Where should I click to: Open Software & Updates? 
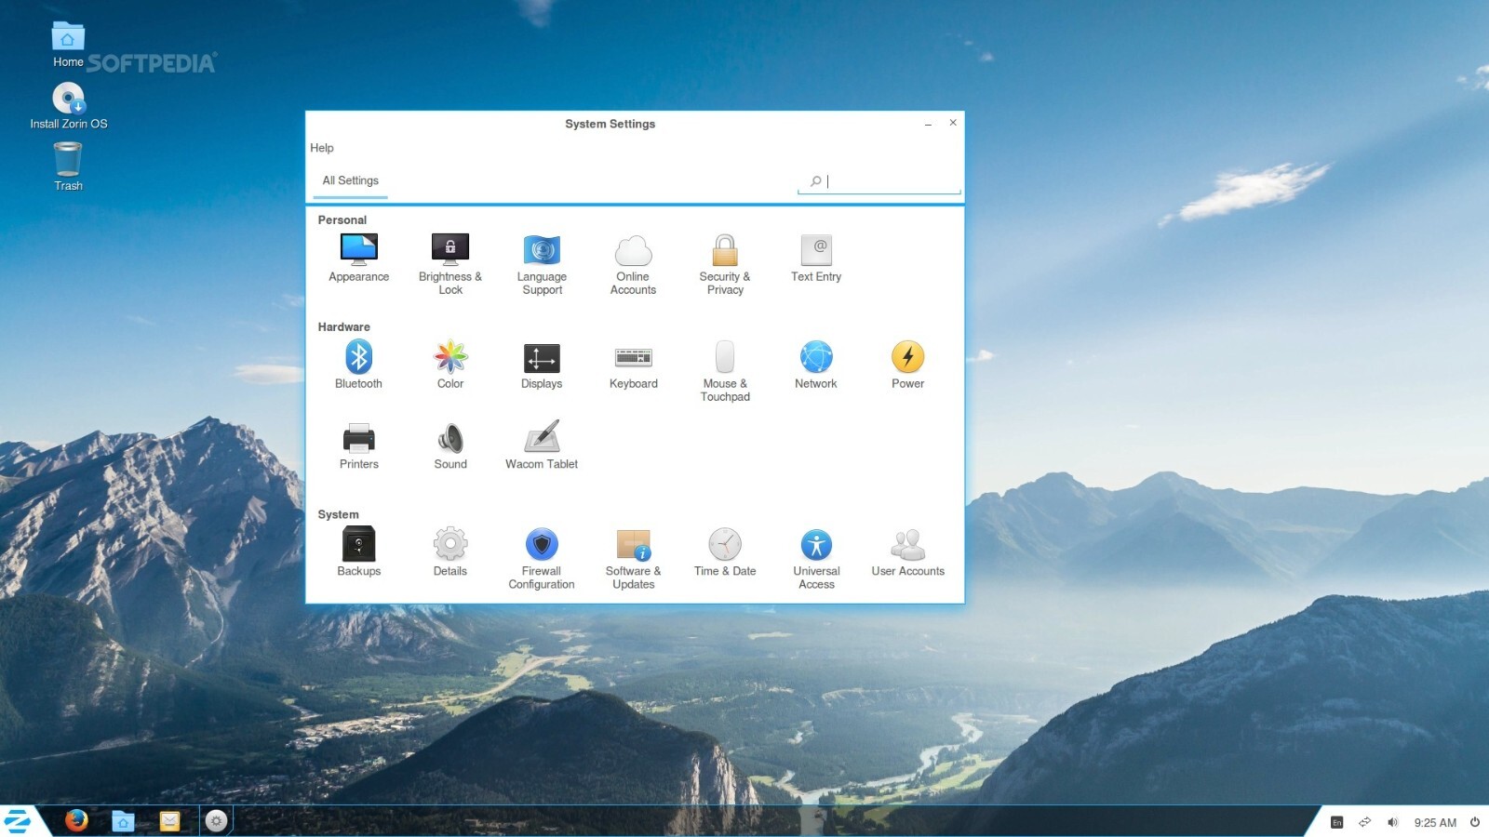pos(633,559)
